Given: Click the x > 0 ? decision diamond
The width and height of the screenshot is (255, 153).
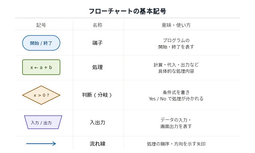Looking at the screenshot, I should pos(41,95).
